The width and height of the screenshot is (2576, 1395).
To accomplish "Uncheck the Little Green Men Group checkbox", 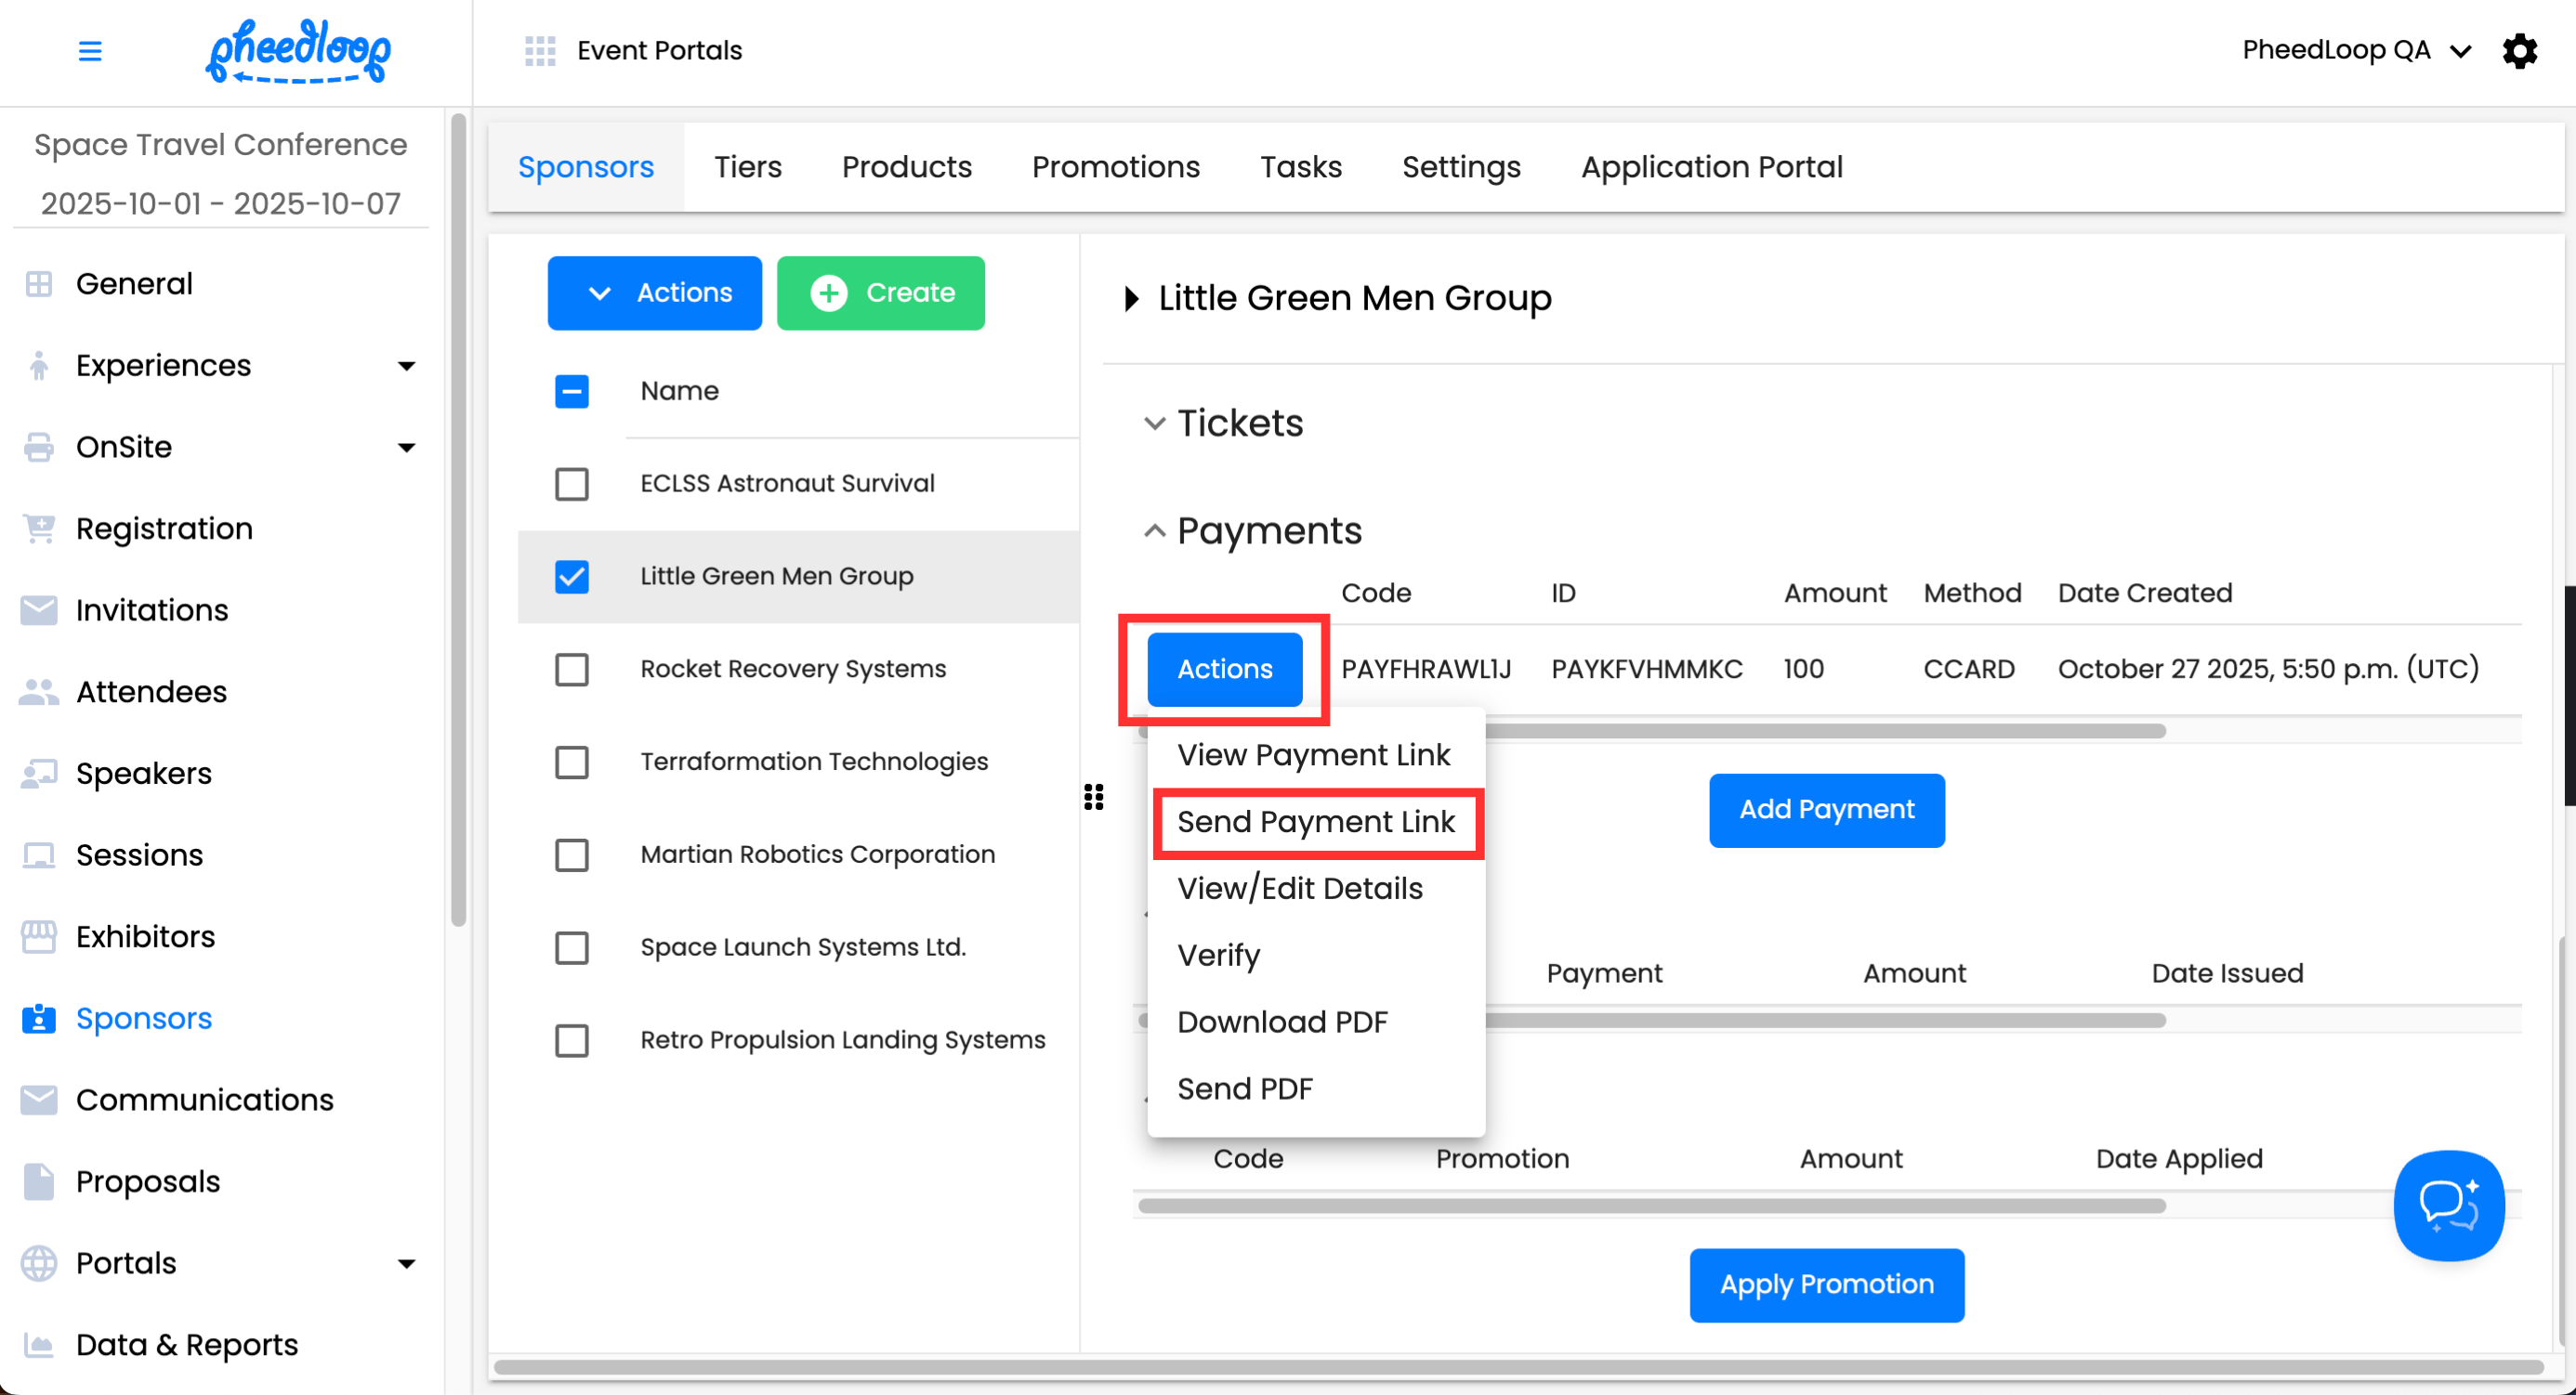I will [x=572, y=577].
